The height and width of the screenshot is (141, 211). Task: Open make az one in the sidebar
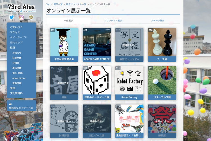point(19,78)
